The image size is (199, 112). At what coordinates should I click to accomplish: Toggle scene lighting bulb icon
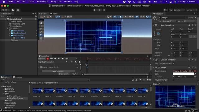(120, 17)
